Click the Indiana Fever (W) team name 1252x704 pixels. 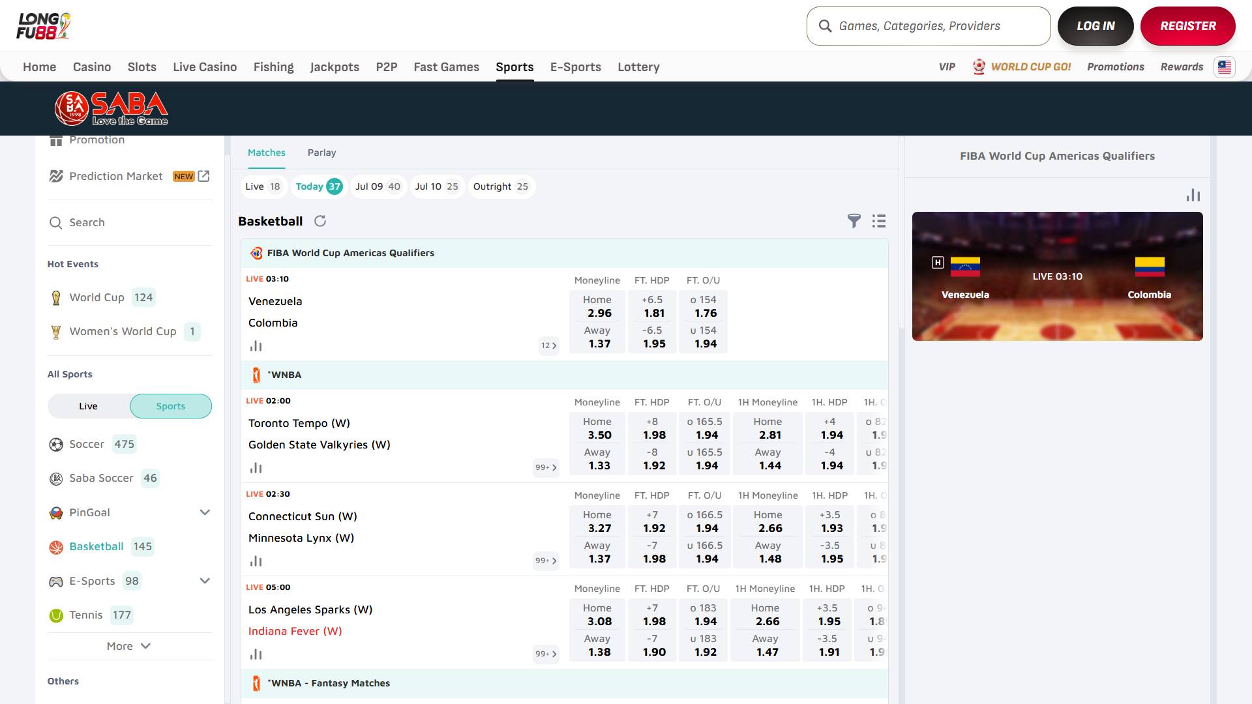point(295,631)
